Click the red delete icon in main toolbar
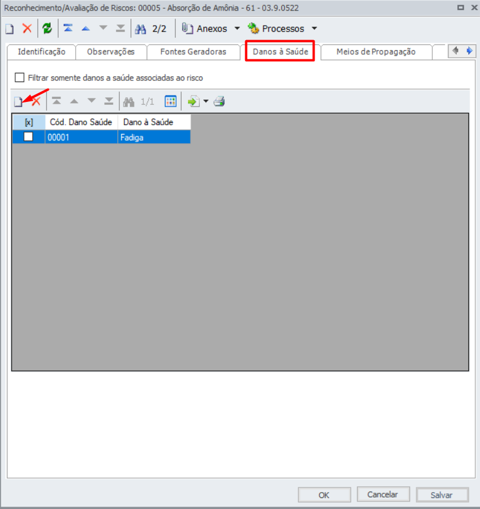The height and width of the screenshot is (509, 480). pos(27,28)
